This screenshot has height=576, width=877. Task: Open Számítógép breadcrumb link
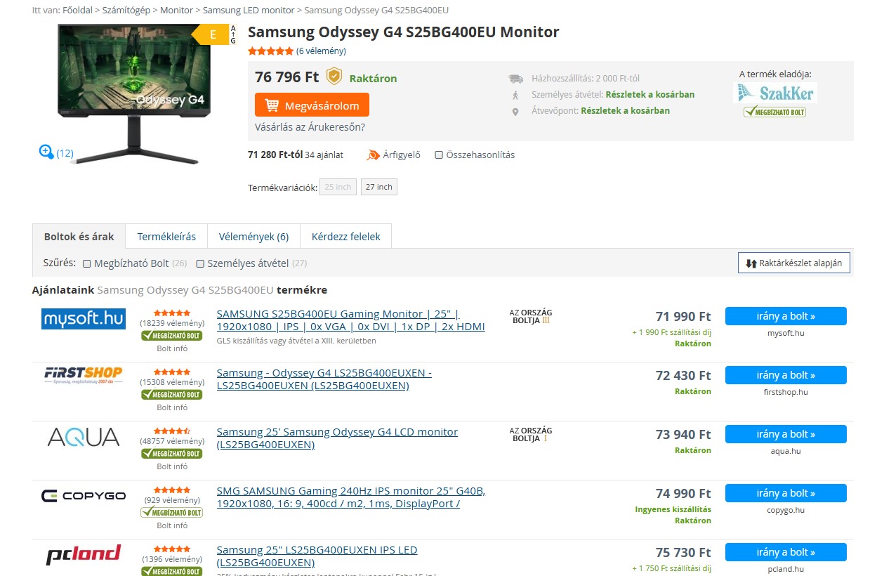coord(126,11)
